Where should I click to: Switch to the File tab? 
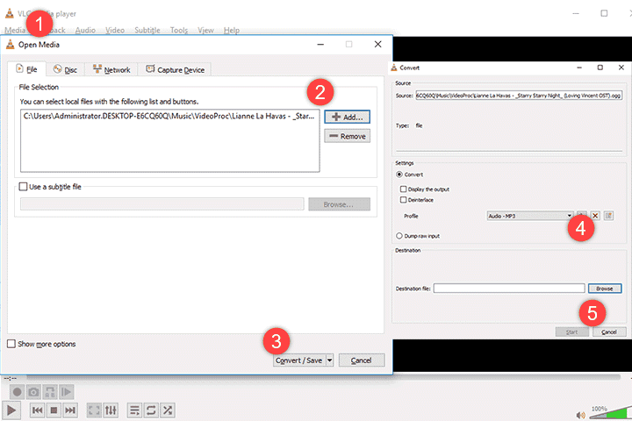[26, 69]
